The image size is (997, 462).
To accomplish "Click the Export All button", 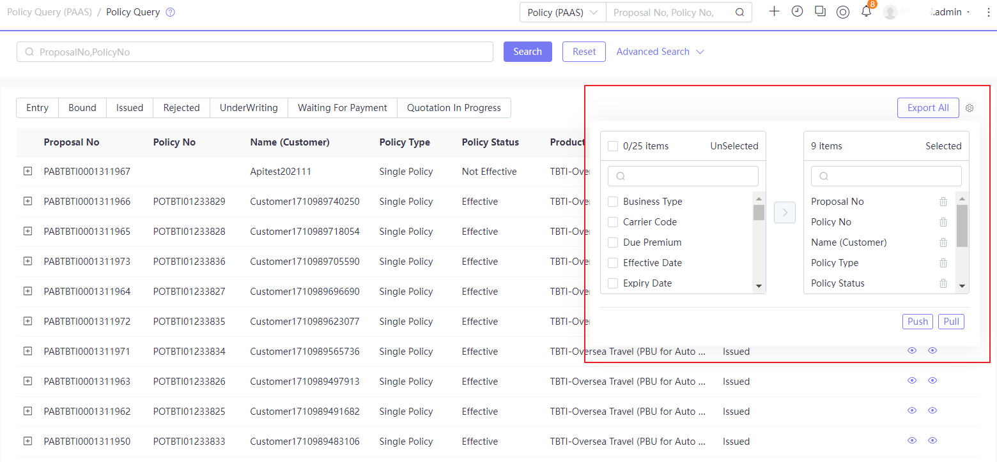I will pyautogui.click(x=928, y=108).
